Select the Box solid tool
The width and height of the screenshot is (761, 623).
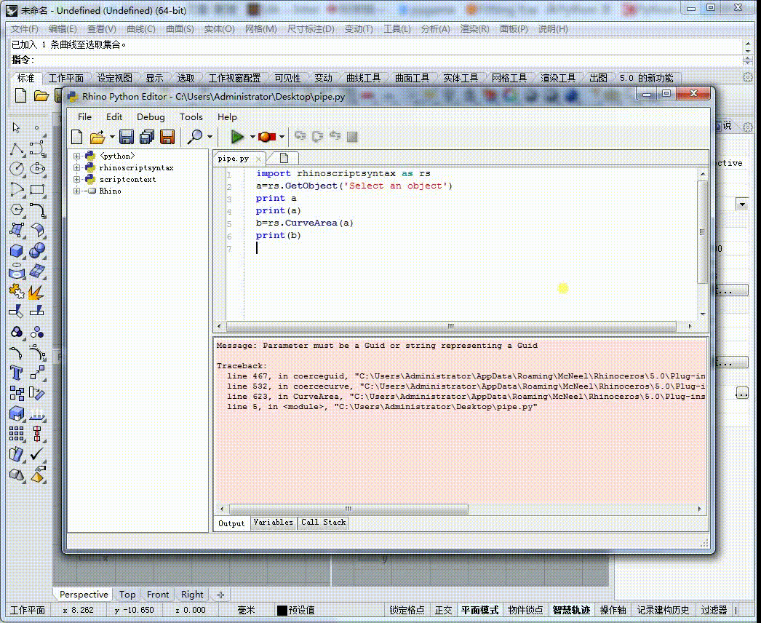point(17,250)
